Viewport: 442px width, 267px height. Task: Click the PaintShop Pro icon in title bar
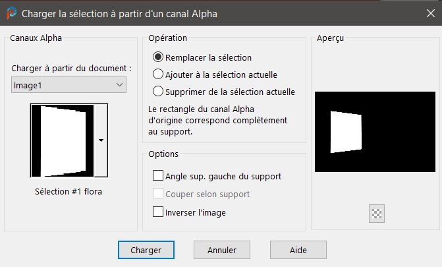pos(10,13)
